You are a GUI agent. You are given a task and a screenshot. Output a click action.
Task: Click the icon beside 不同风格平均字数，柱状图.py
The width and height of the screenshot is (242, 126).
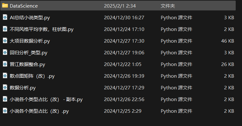(5, 29)
